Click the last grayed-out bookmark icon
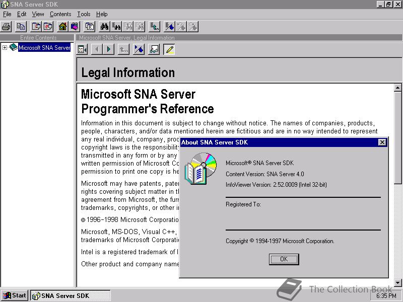The width and height of the screenshot is (403, 302). [x=193, y=27]
